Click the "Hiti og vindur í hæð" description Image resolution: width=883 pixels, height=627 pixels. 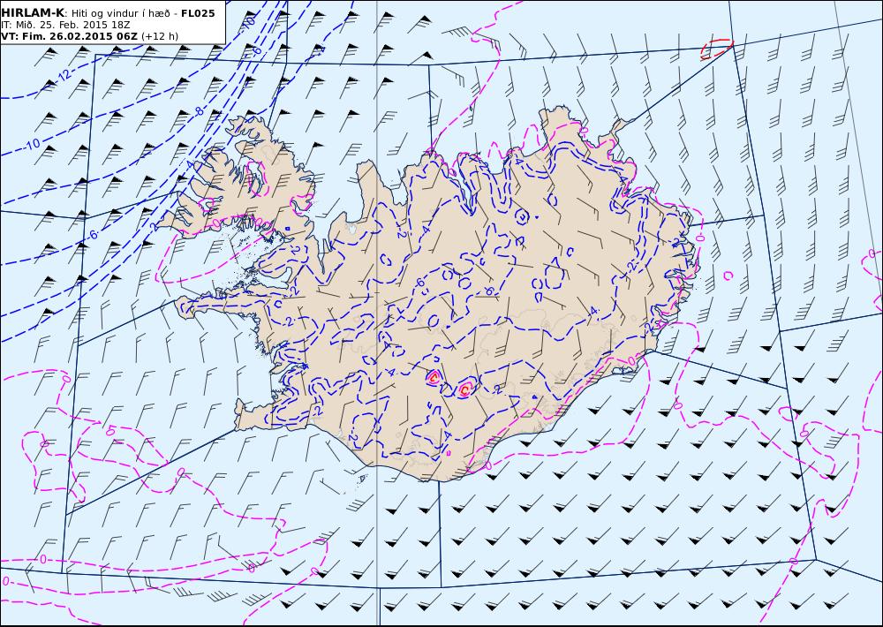pyautogui.click(x=120, y=13)
